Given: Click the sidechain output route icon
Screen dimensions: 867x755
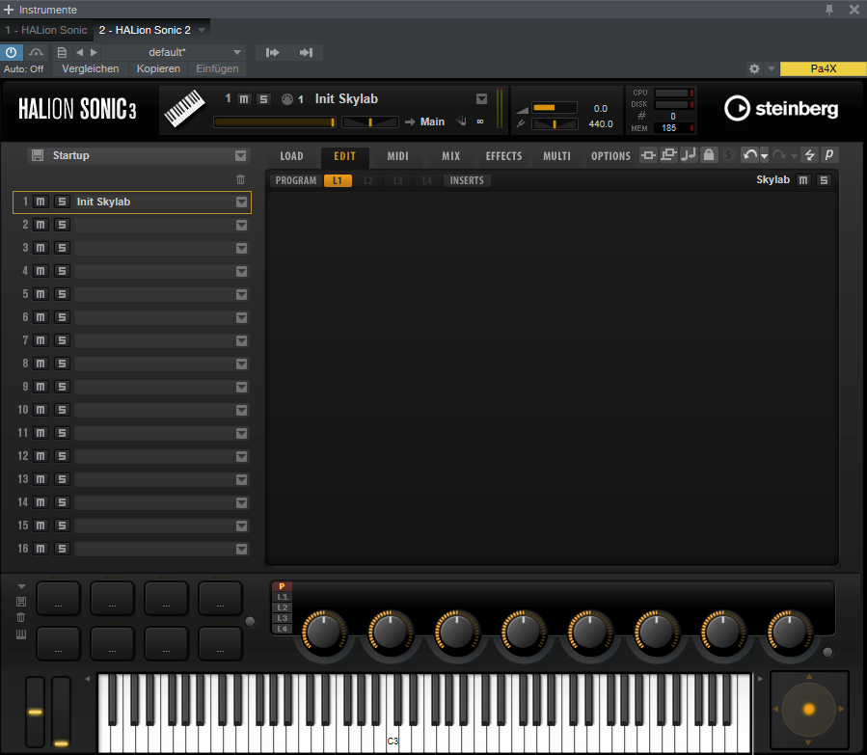Looking at the screenshot, I should [x=306, y=52].
